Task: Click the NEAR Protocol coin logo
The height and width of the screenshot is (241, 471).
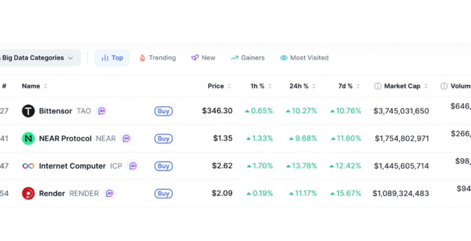Action: point(28,138)
